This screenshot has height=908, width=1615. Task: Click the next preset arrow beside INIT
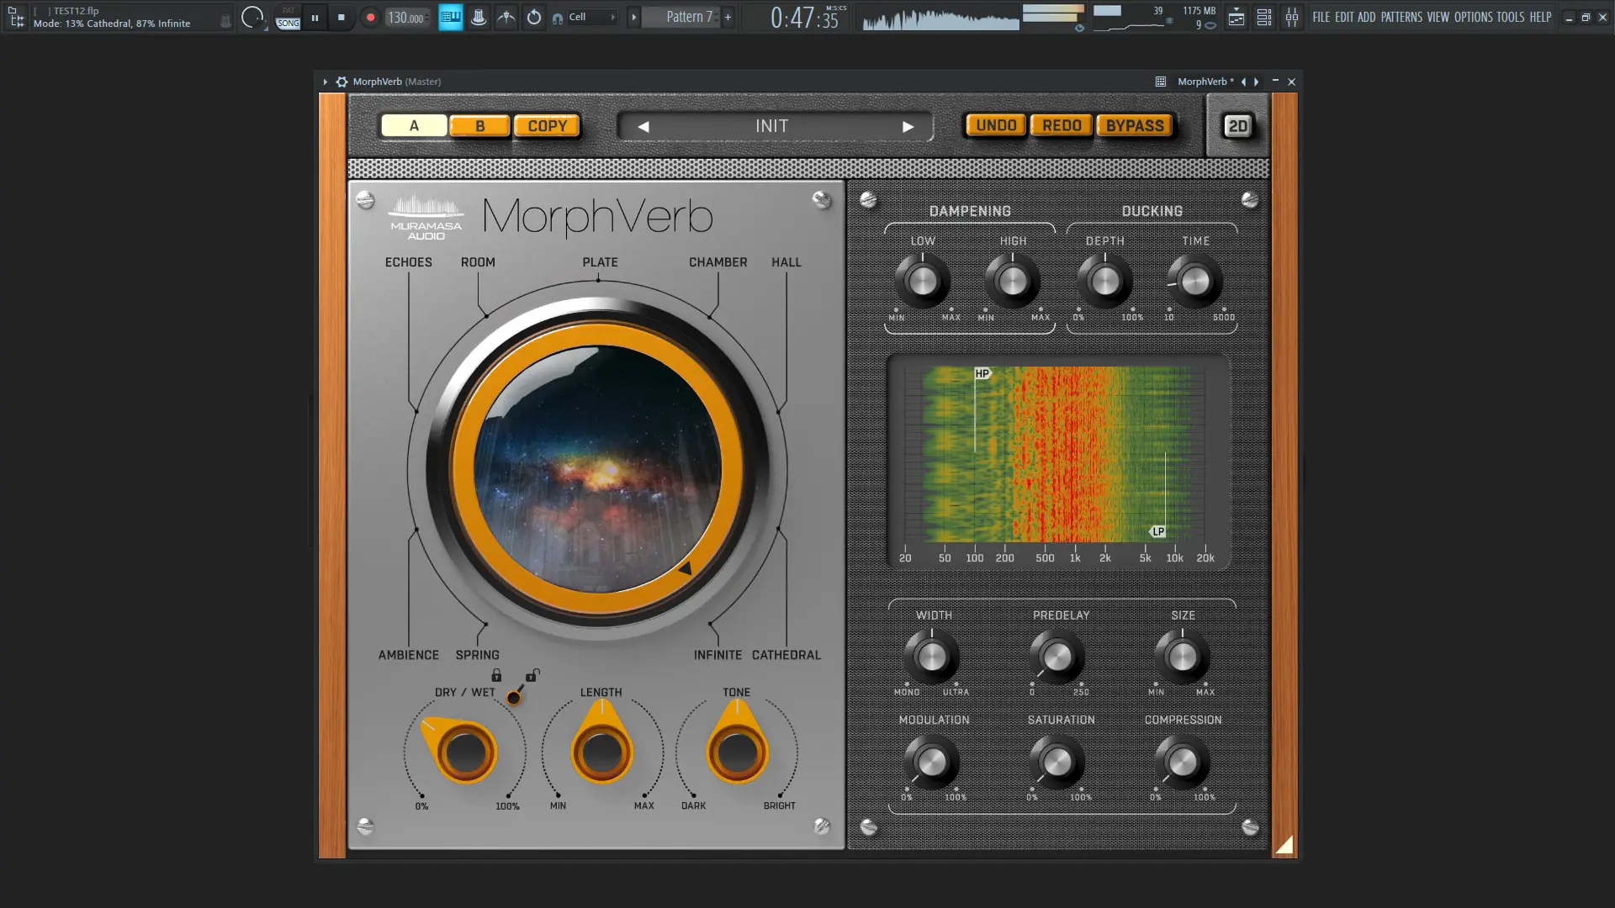pos(908,127)
